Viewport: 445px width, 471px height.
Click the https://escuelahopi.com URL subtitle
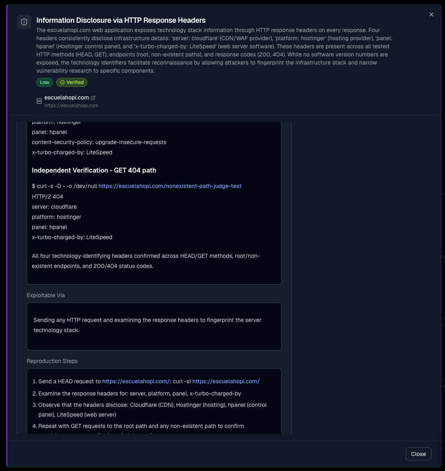[71, 106]
